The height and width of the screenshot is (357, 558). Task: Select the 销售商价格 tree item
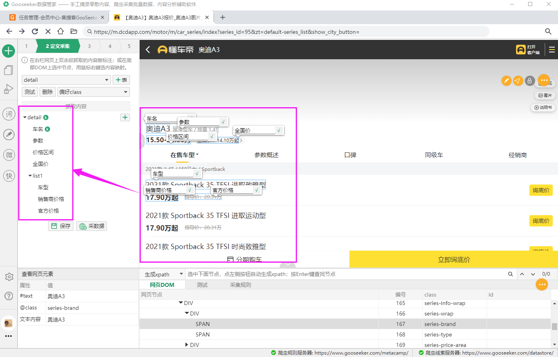51,199
